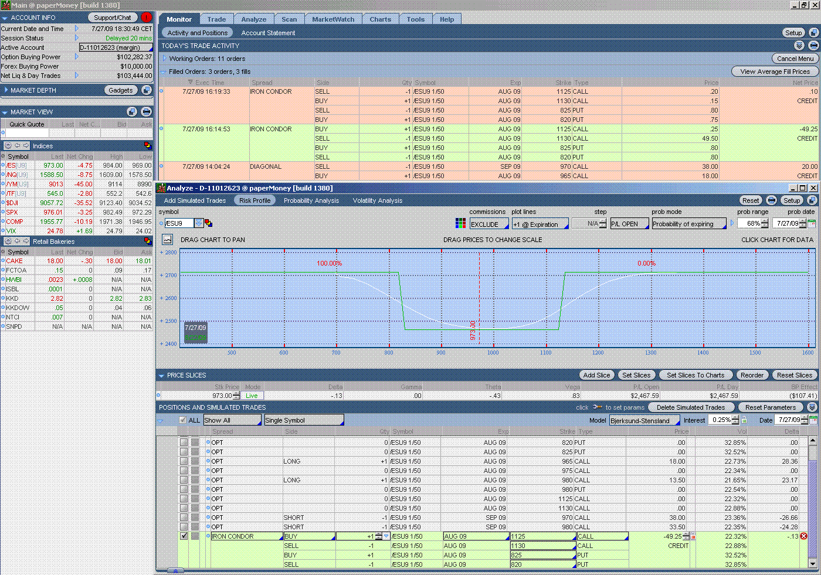The height and width of the screenshot is (575, 821).
Task: Open the Bjerksund-Stensland model dropdown
Action: click(644, 420)
